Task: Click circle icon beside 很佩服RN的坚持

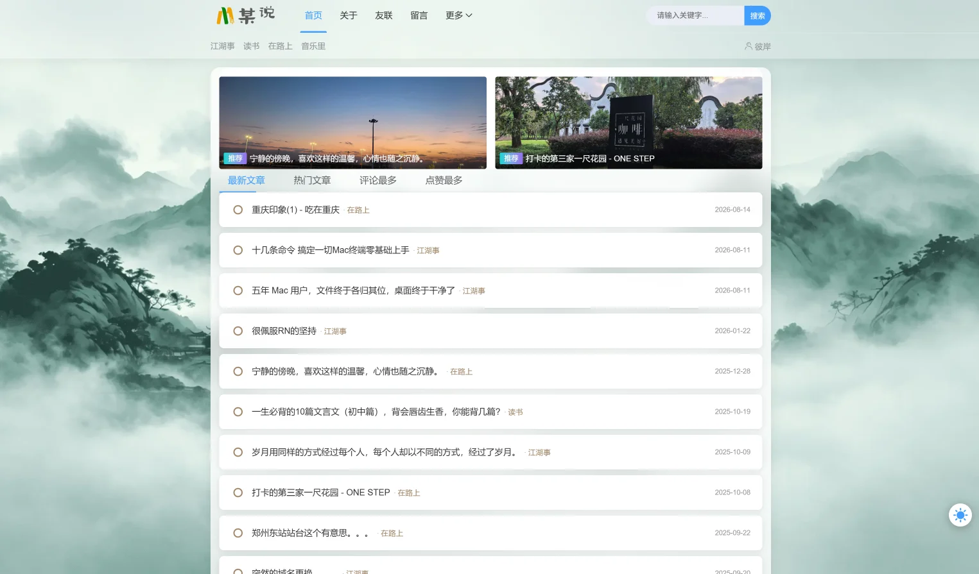Action: (238, 331)
